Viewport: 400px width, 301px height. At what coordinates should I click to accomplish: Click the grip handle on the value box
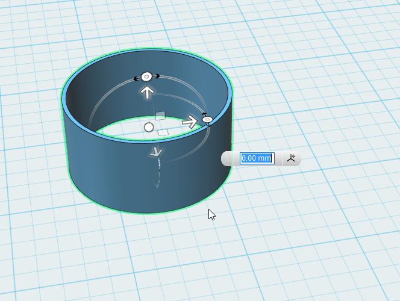[x=228, y=158]
